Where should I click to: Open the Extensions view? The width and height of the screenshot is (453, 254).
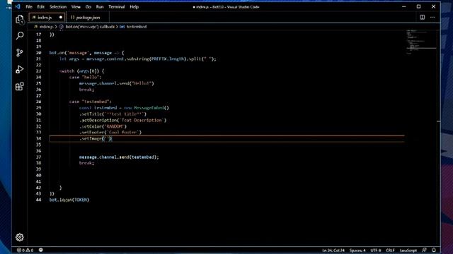point(20,86)
